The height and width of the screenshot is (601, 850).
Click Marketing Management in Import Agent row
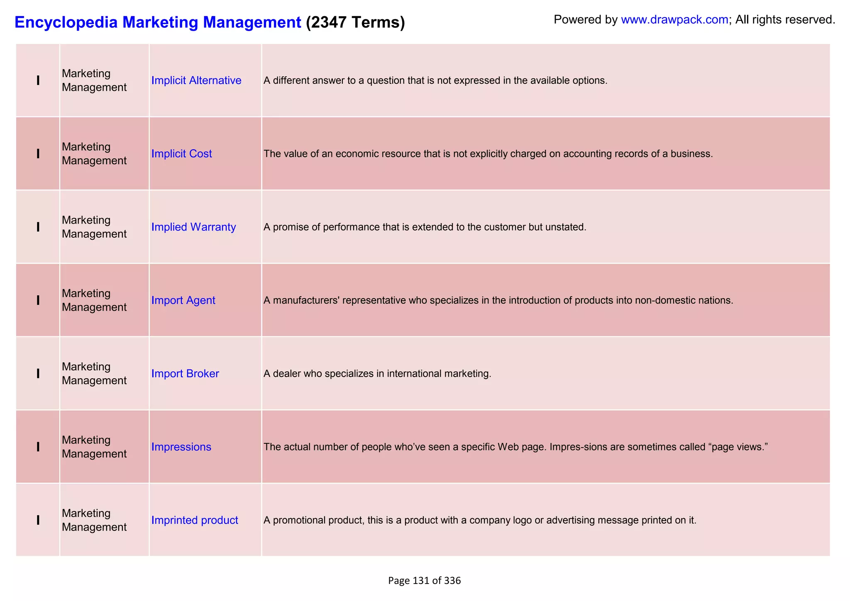tap(94, 300)
